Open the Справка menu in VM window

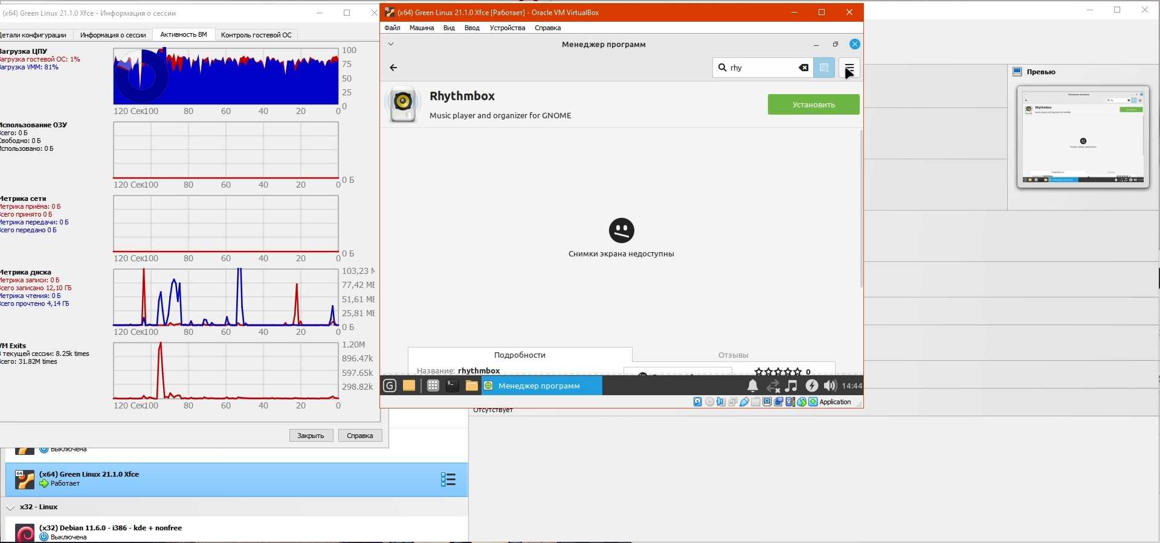(547, 28)
